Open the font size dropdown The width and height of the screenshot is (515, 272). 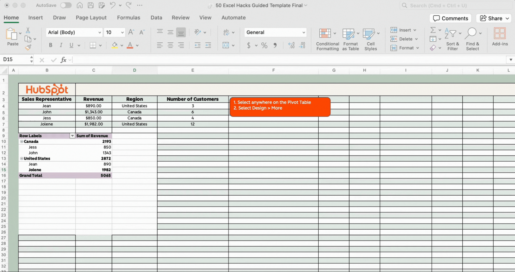122,32
